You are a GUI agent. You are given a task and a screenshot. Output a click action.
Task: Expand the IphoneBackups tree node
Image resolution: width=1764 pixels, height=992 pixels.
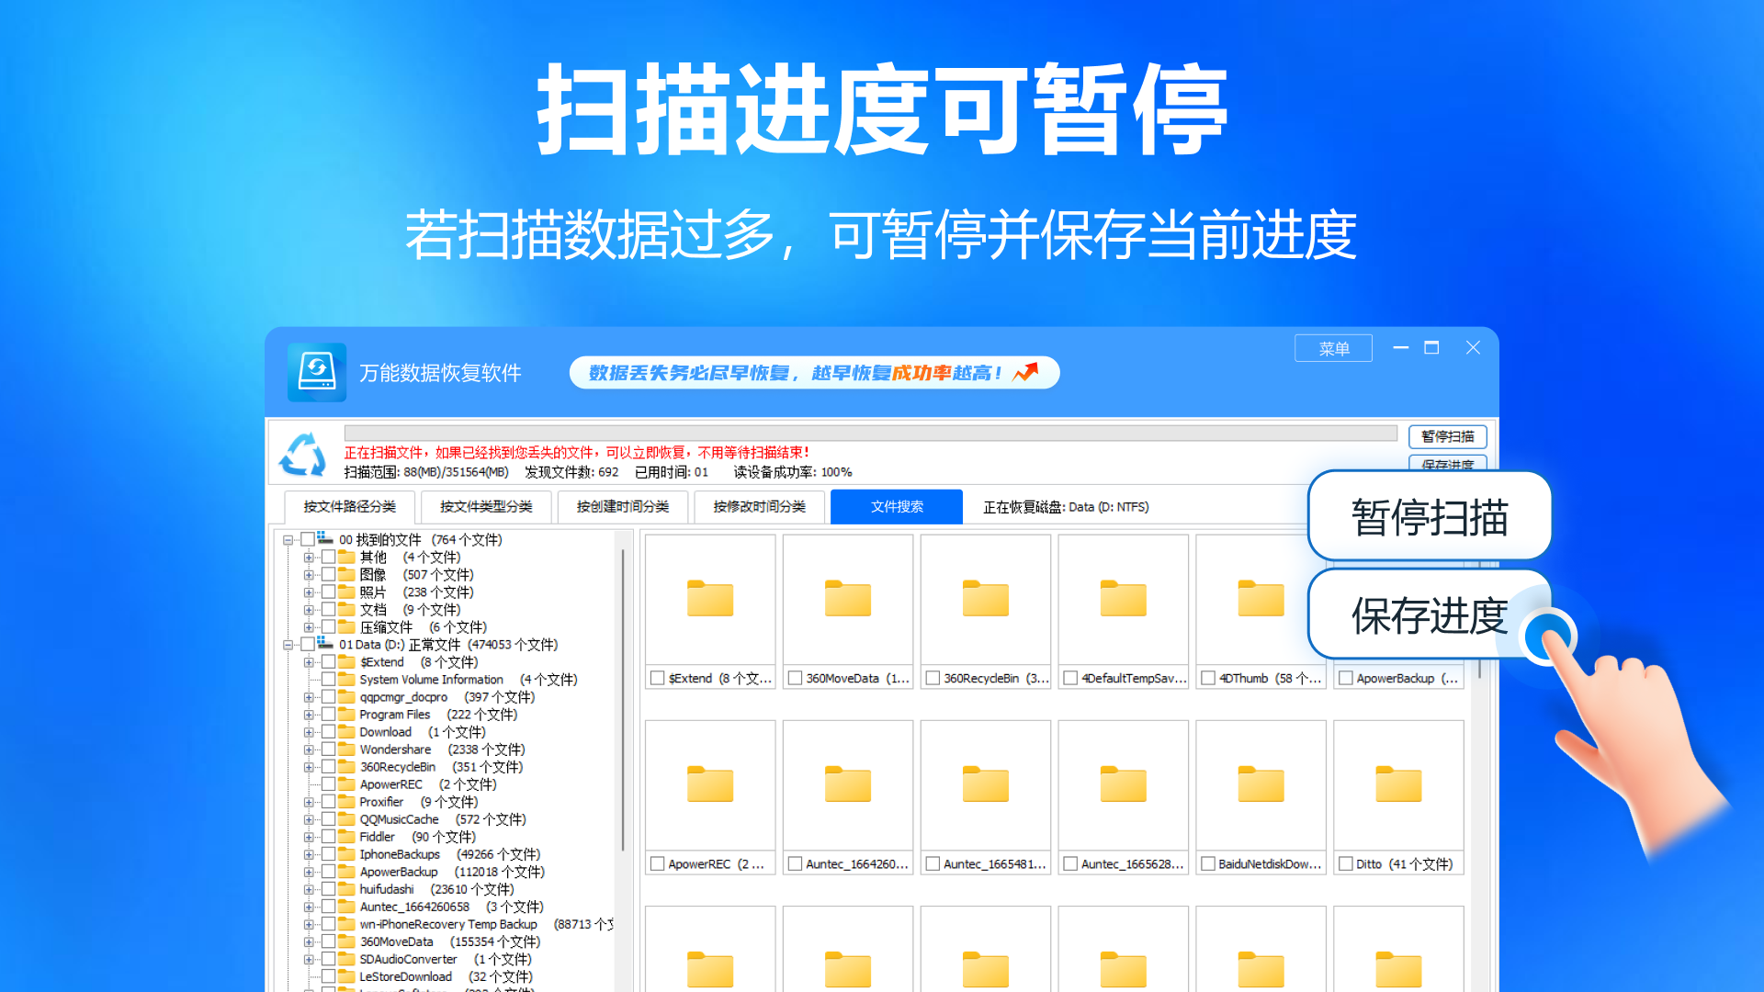coord(309,854)
